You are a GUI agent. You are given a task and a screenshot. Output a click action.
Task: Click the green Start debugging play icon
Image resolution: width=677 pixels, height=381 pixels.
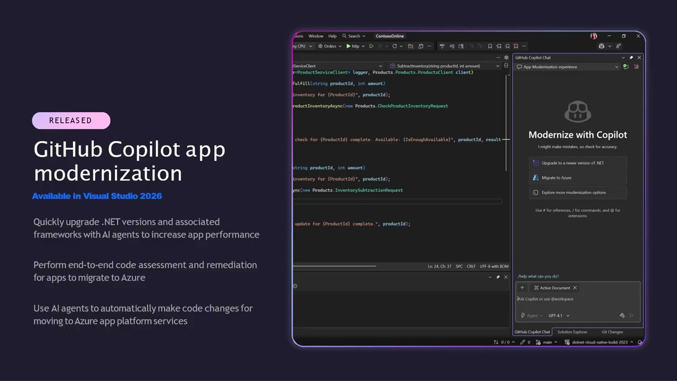click(349, 46)
